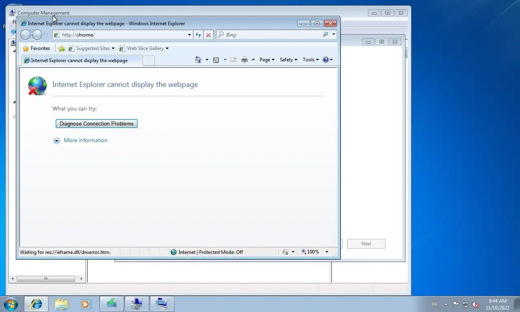Open the Page menu
520x312 pixels.
[267, 60]
